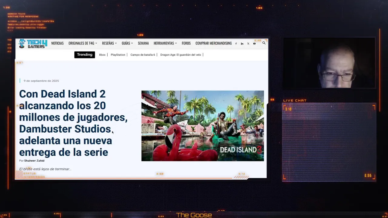Click the search magnifier icon
The width and height of the screenshot is (388, 218).
[264, 43]
